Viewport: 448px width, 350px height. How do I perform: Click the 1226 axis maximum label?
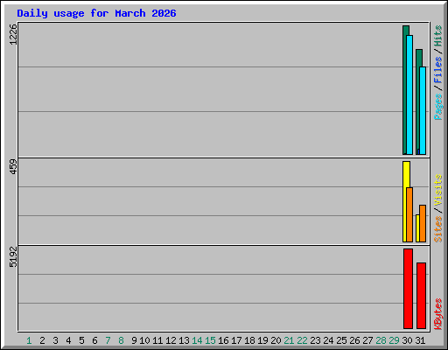13,34
